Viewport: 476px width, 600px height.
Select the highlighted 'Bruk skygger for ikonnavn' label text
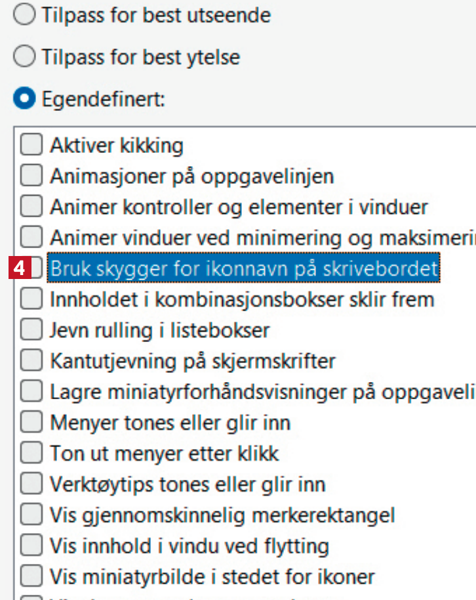pyautogui.click(x=244, y=268)
